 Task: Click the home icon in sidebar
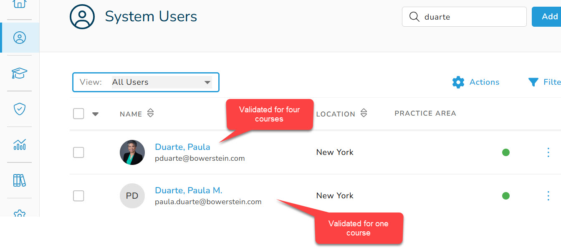[20, 3]
